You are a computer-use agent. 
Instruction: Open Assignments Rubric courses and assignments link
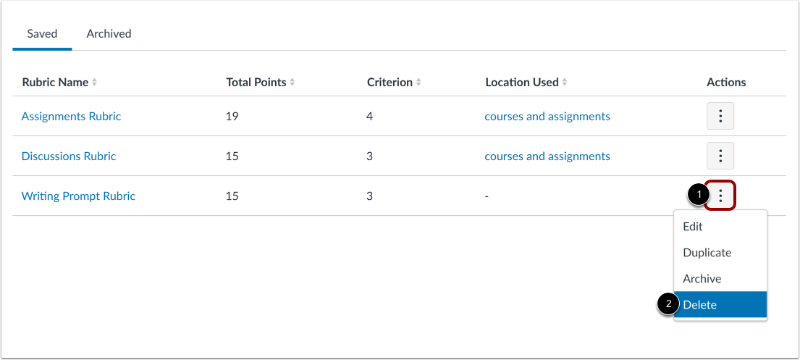click(x=547, y=116)
